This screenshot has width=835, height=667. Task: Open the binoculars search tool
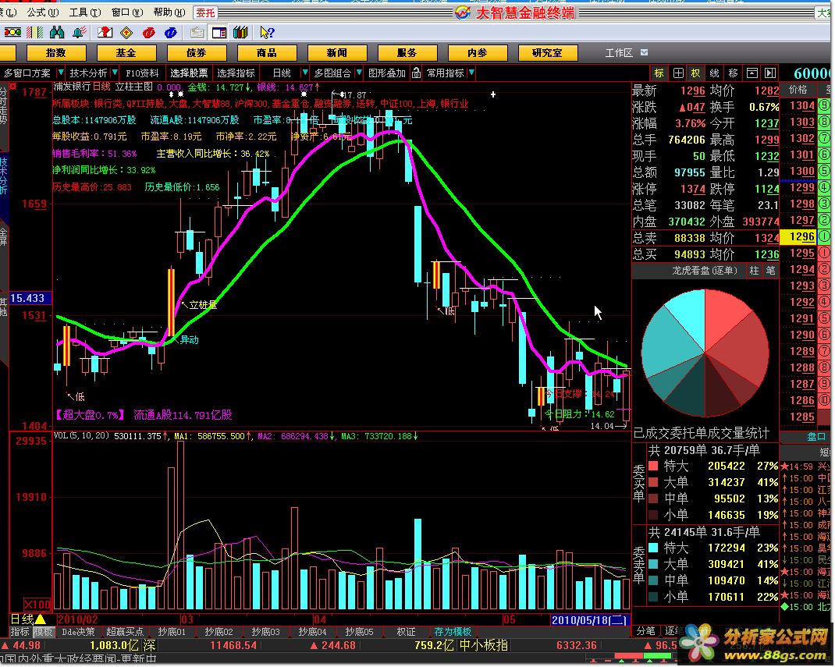click(56, 33)
